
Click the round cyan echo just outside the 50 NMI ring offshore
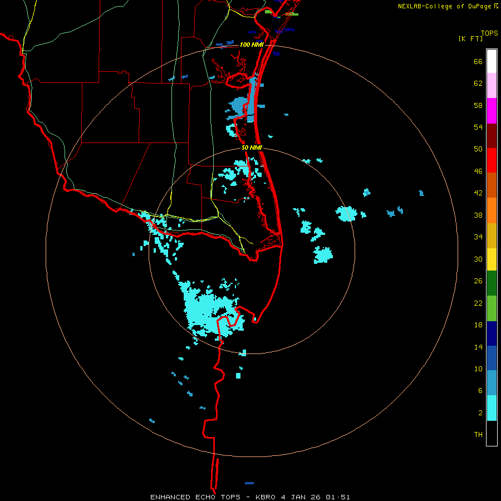346,213
